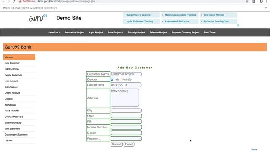270x152 pixels.
Task: Click the browser address bar URL
Action: coord(66,1)
